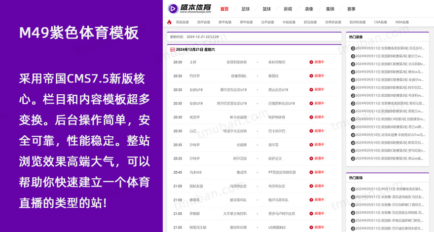The width and height of the screenshot is (434, 232).
Task: Go to 法甲直播 quick link
Action: [267, 22]
